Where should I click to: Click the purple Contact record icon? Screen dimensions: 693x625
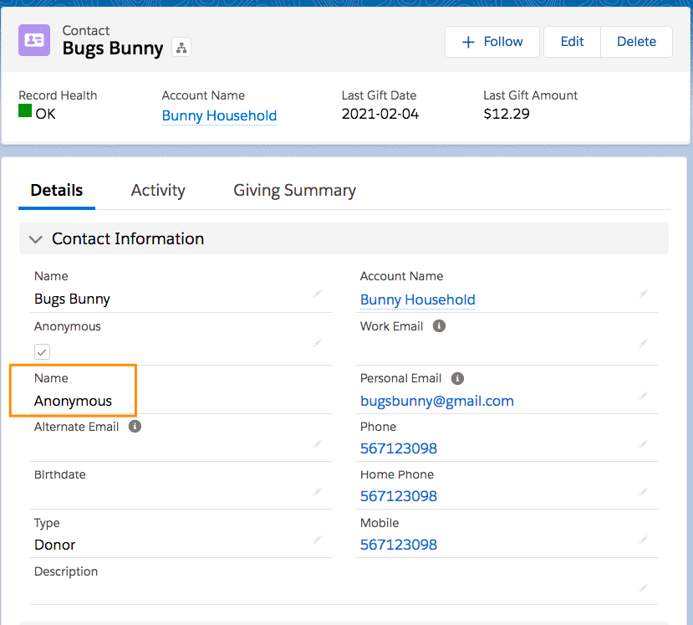click(34, 40)
